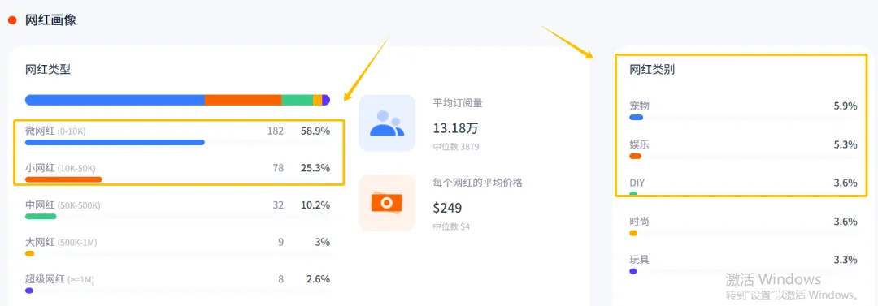Select the DIY category label
The height and width of the screenshot is (306, 878).
[x=637, y=183]
